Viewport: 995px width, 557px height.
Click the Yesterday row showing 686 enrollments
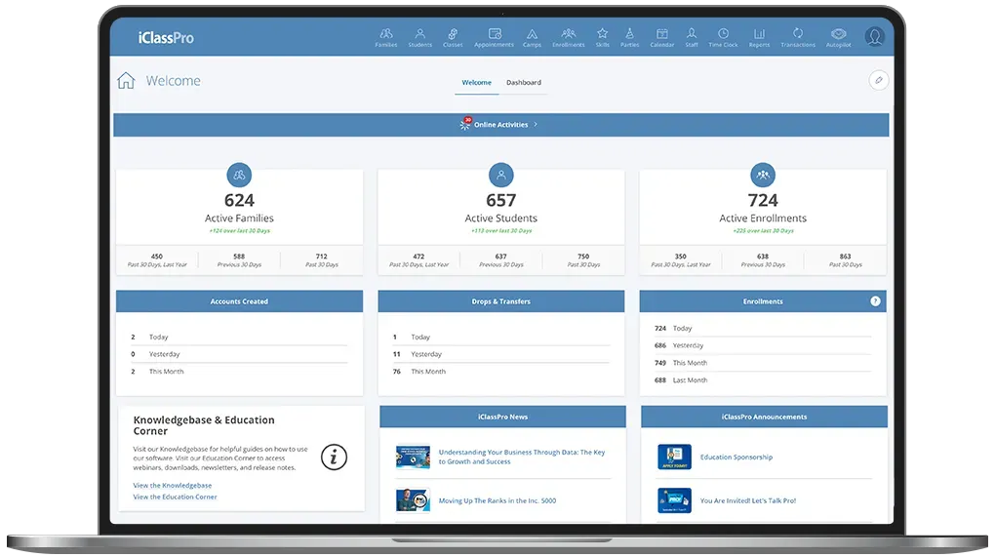pyautogui.click(x=763, y=345)
